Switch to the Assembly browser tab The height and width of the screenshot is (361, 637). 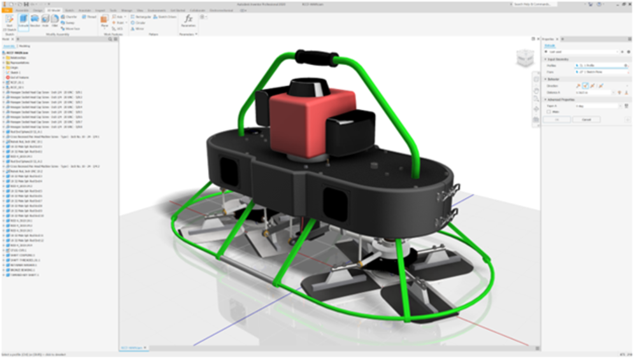click(9, 46)
